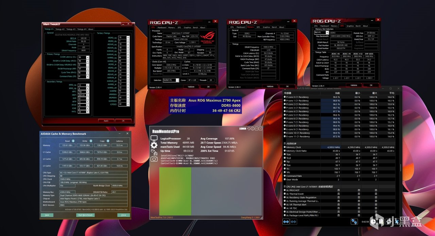Click HWiNFO collapse columns arrows icon
Viewport: 435px width, 236px height.
pyautogui.click(x=293, y=222)
